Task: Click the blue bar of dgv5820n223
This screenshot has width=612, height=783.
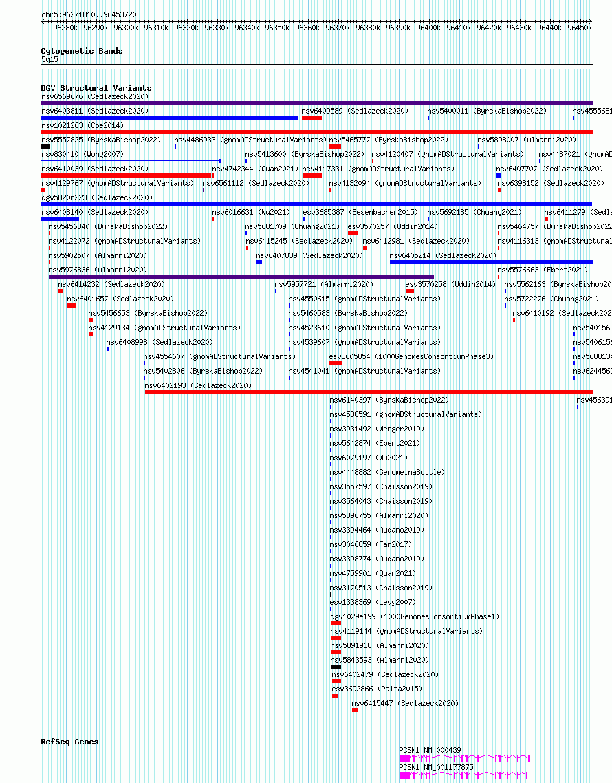Action: (x=316, y=205)
